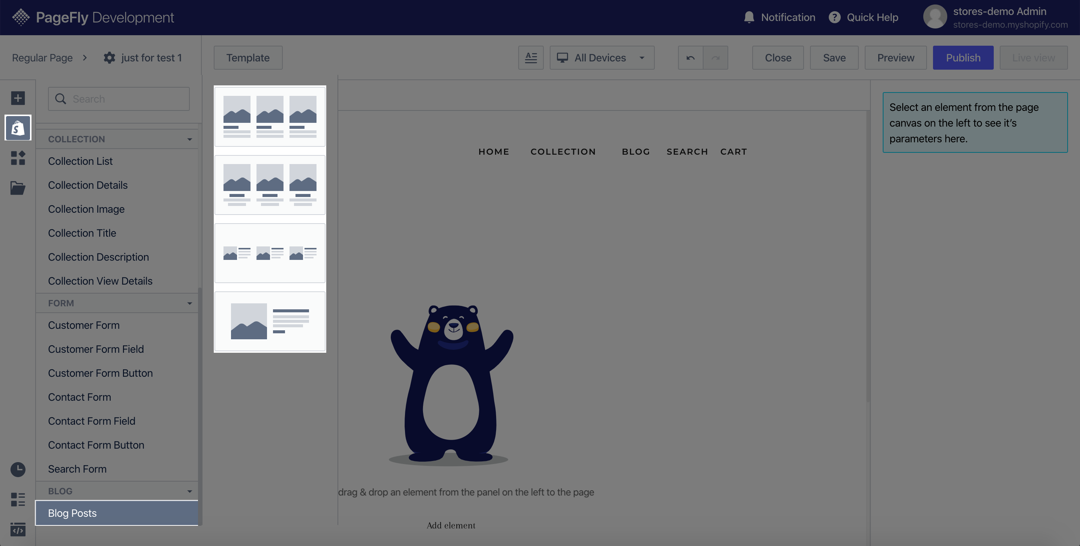The image size is (1080, 546).
Task: Select Collection View Details element
Action: pos(117,281)
